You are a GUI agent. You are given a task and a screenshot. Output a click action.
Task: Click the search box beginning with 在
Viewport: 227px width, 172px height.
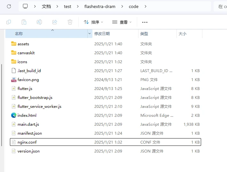pos(220,6)
